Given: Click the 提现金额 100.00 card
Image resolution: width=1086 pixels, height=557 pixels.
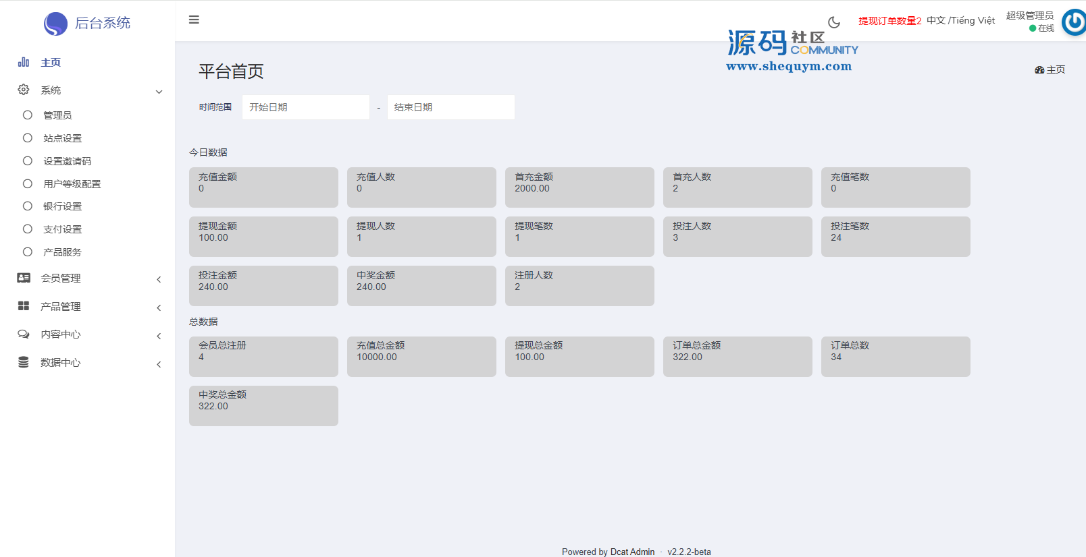Looking at the screenshot, I should coord(263,237).
